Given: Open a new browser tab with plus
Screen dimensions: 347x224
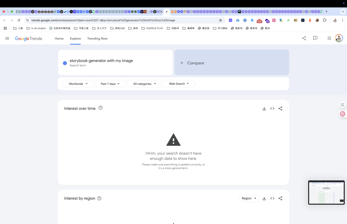Looking at the screenshot, I should (326, 12).
